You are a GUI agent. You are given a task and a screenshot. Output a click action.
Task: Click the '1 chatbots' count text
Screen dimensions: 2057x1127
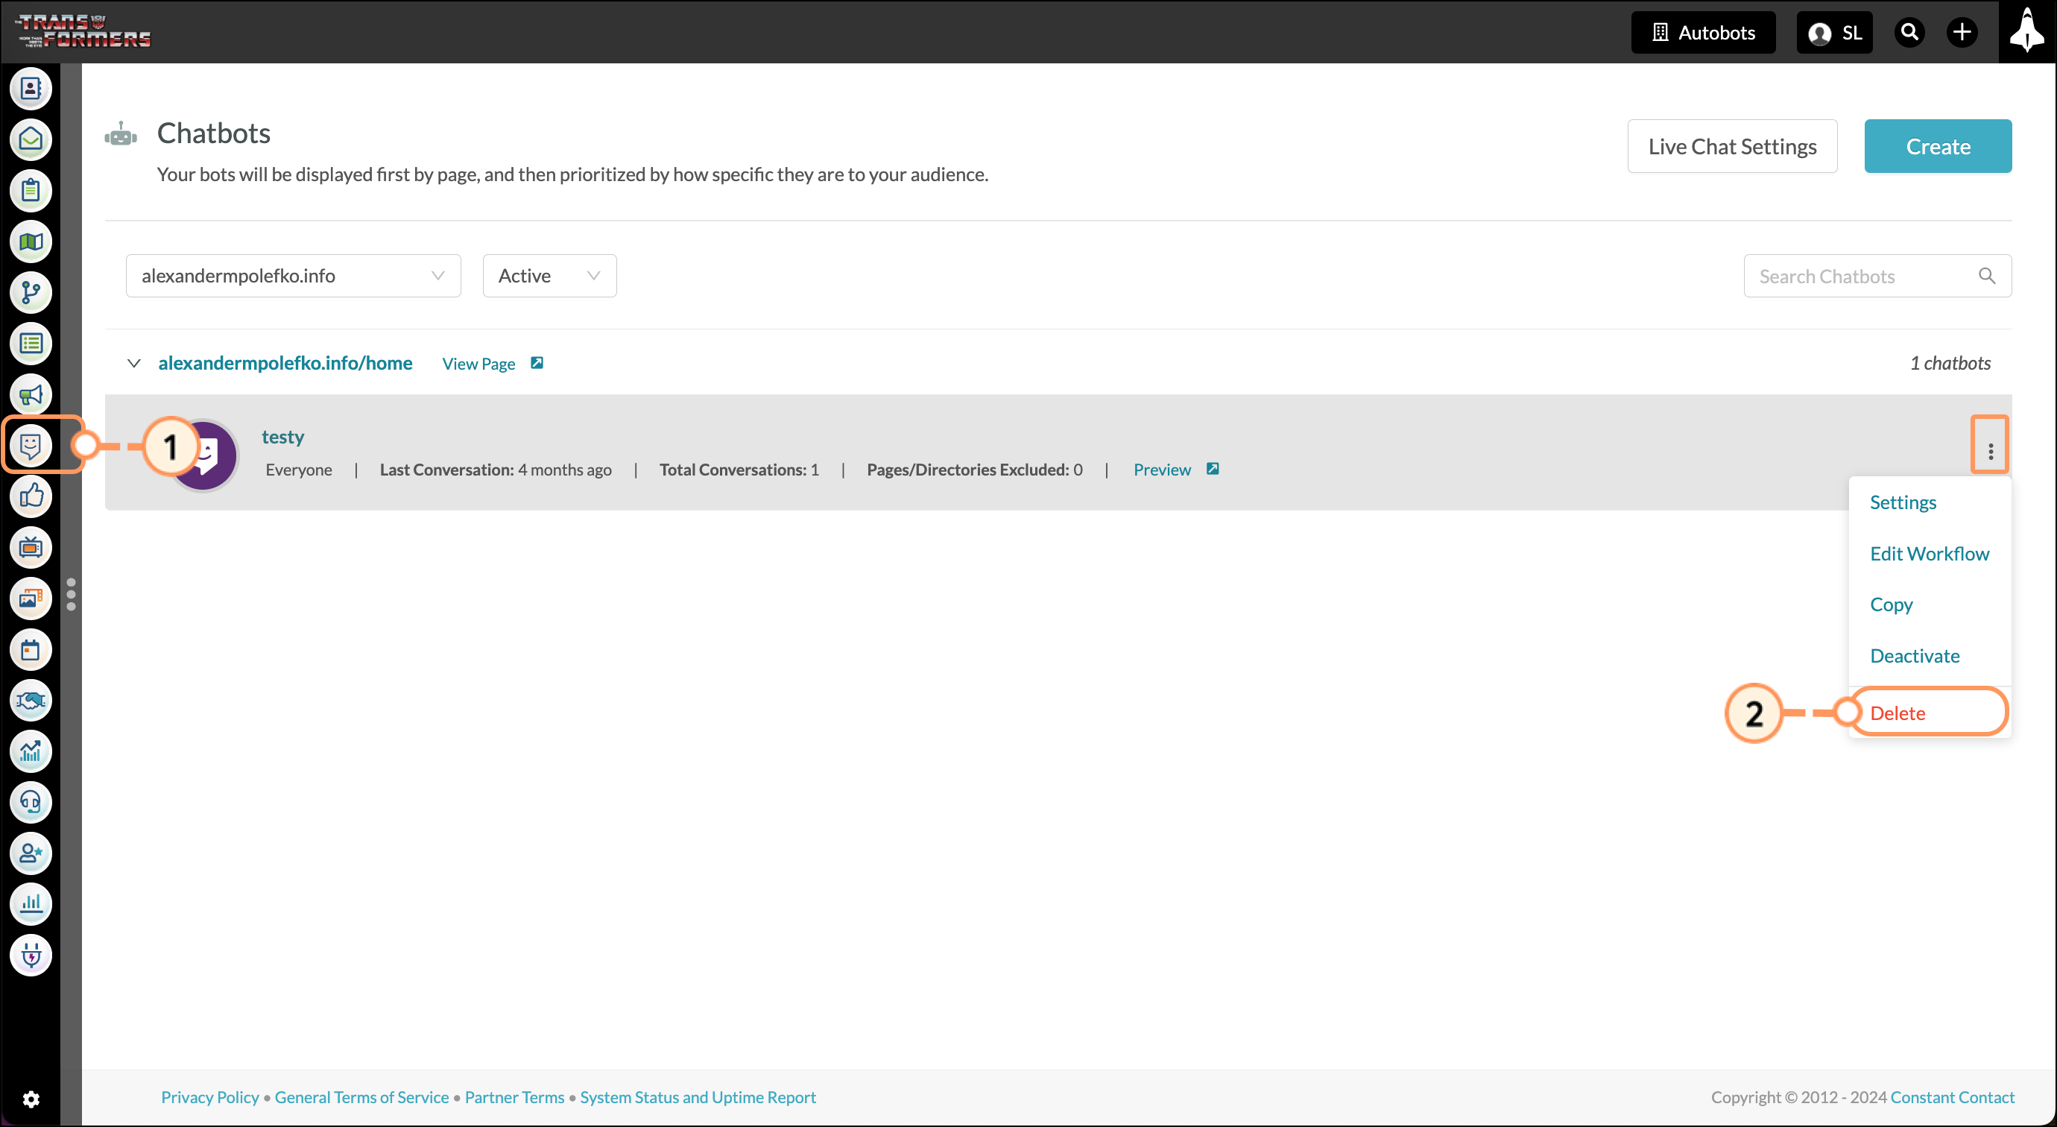[1950, 364]
